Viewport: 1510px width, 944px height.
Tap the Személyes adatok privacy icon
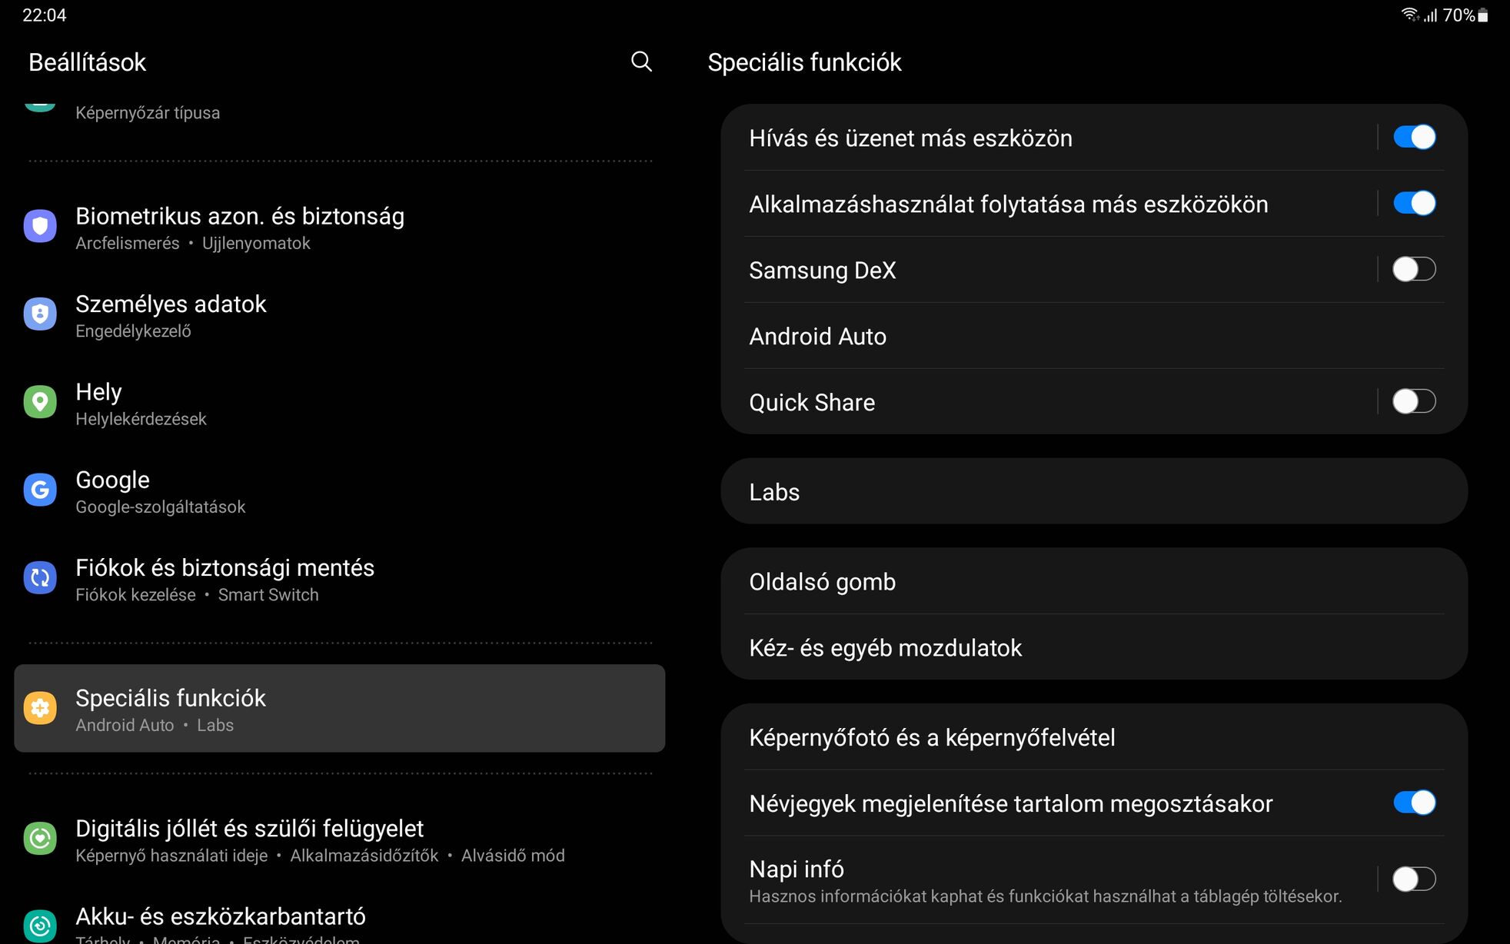40,314
